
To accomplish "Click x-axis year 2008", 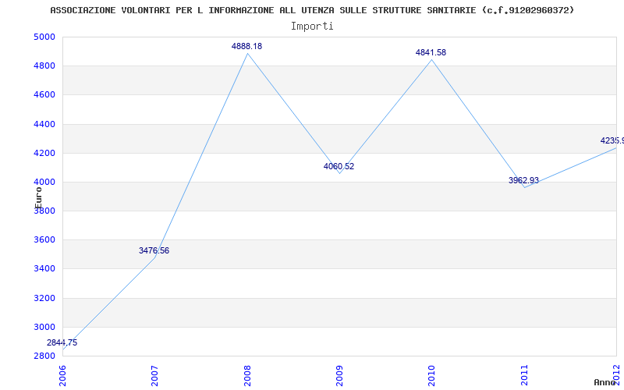I will pyautogui.click(x=247, y=375).
